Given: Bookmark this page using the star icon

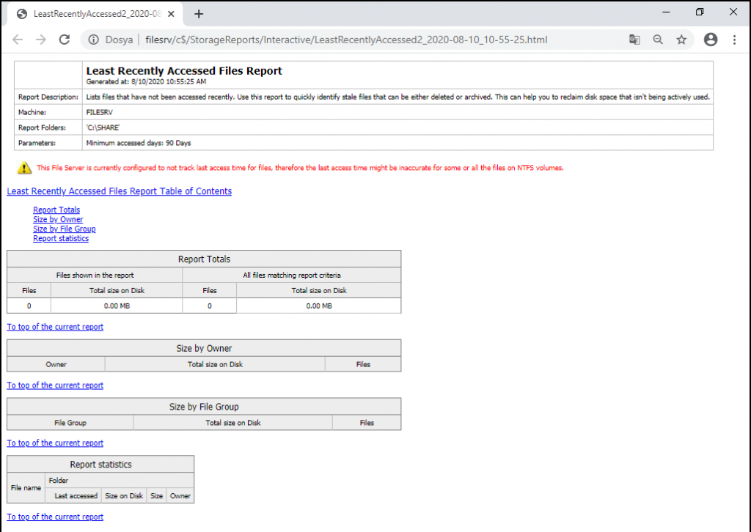Looking at the screenshot, I should click(681, 40).
